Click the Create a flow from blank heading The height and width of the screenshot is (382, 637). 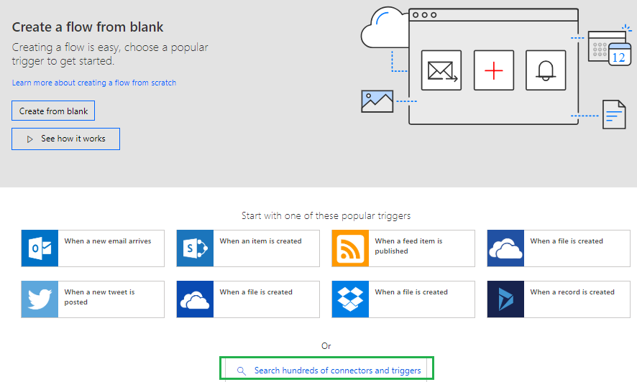pos(87,27)
